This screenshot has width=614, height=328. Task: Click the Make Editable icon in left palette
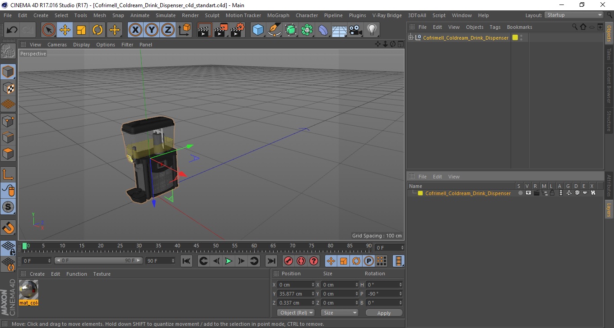(x=8, y=51)
